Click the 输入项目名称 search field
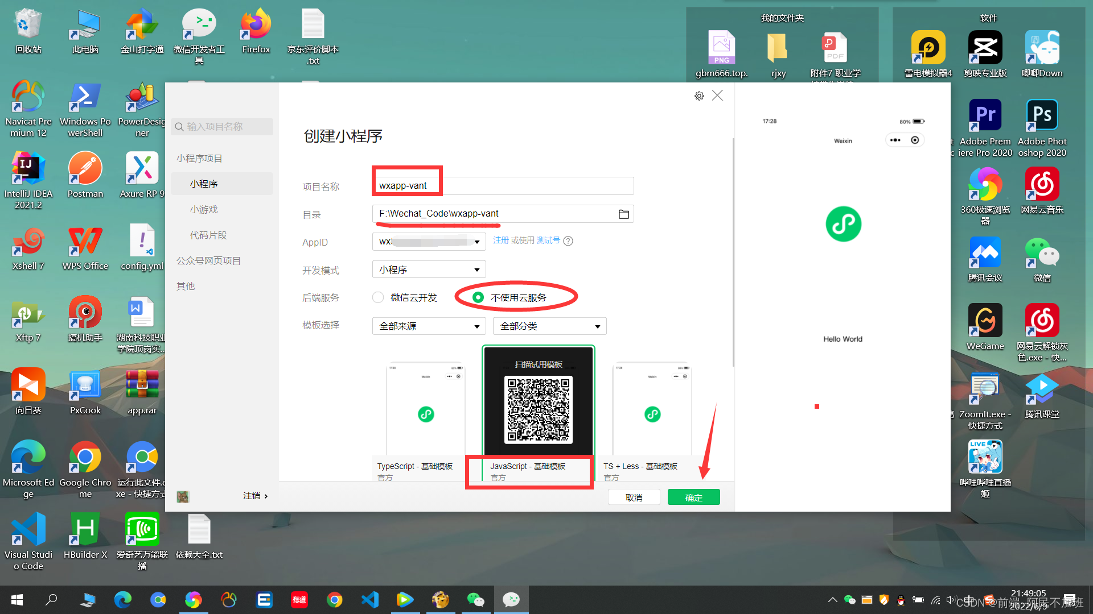This screenshot has height=614, width=1093. click(222, 127)
